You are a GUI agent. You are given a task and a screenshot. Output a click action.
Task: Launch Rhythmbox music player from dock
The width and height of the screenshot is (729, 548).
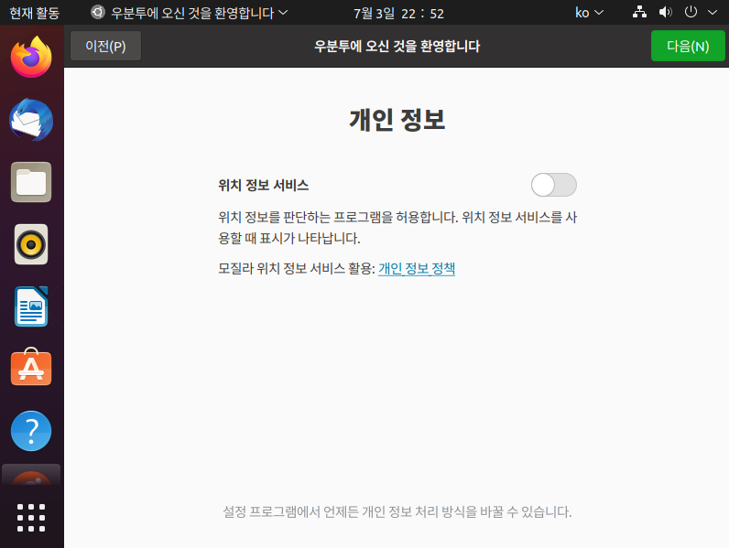pyautogui.click(x=31, y=244)
